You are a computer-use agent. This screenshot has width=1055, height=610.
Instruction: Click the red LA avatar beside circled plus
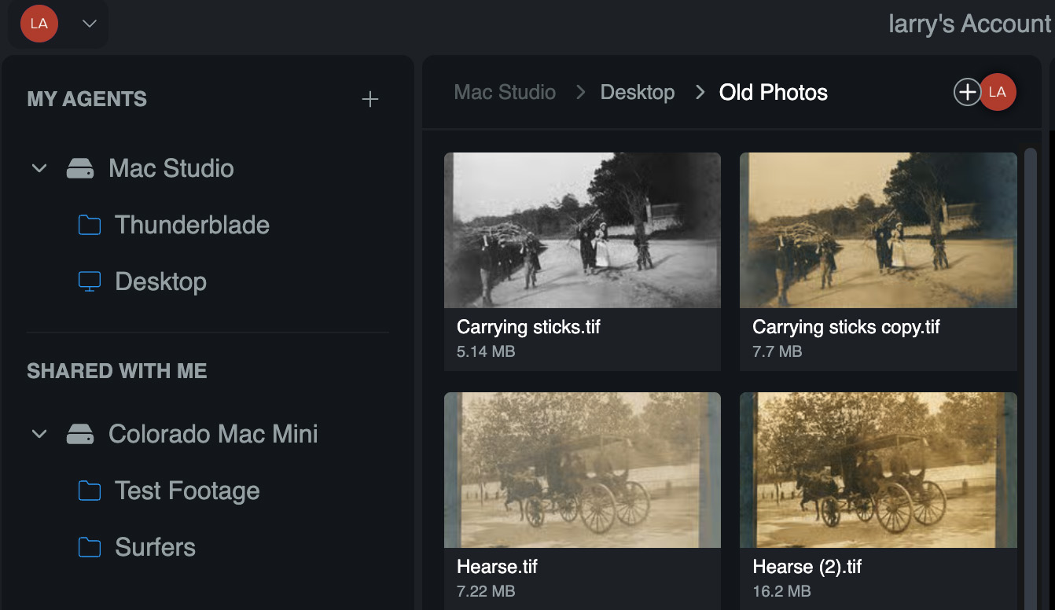(998, 92)
